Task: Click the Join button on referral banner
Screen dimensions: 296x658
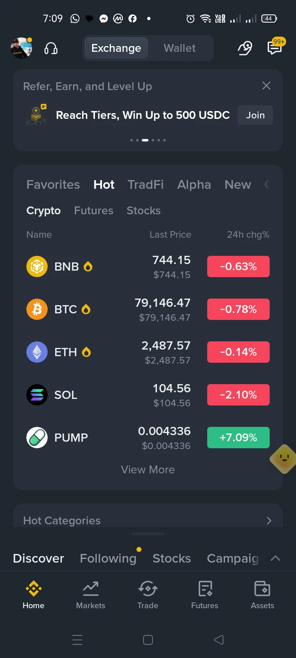Action: pyautogui.click(x=255, y=115)
